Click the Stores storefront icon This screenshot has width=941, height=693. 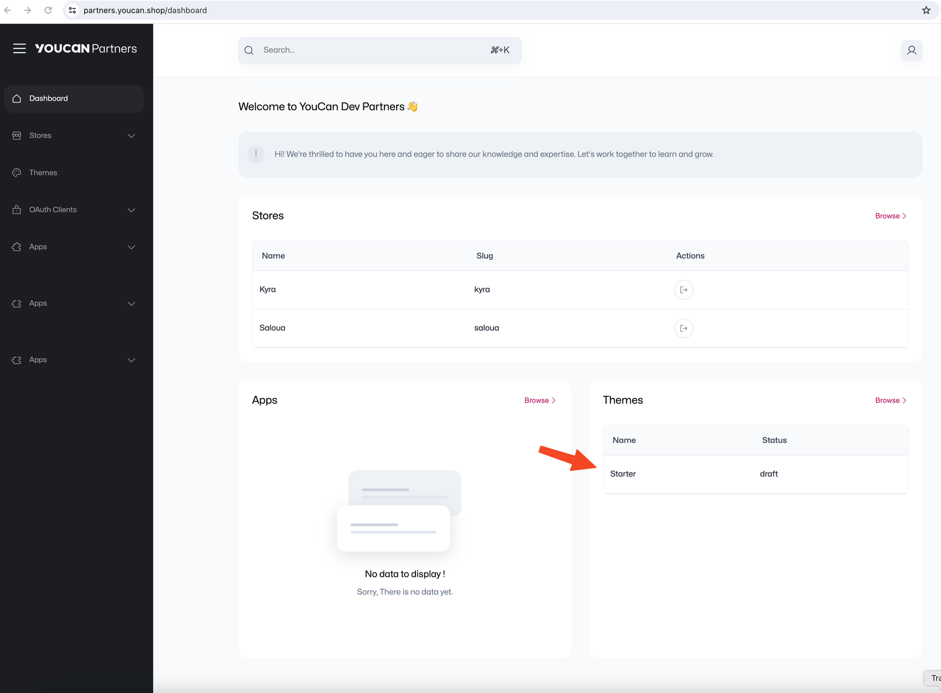[16, 136]
